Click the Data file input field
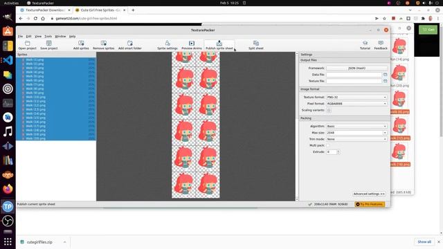The height and width of the screenshot is (249, 443). [x=354, y=75]
